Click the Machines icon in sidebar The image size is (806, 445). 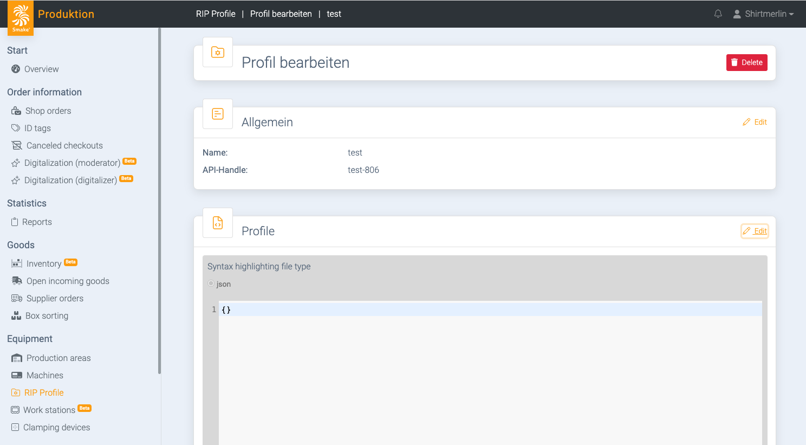coord(17,375)
